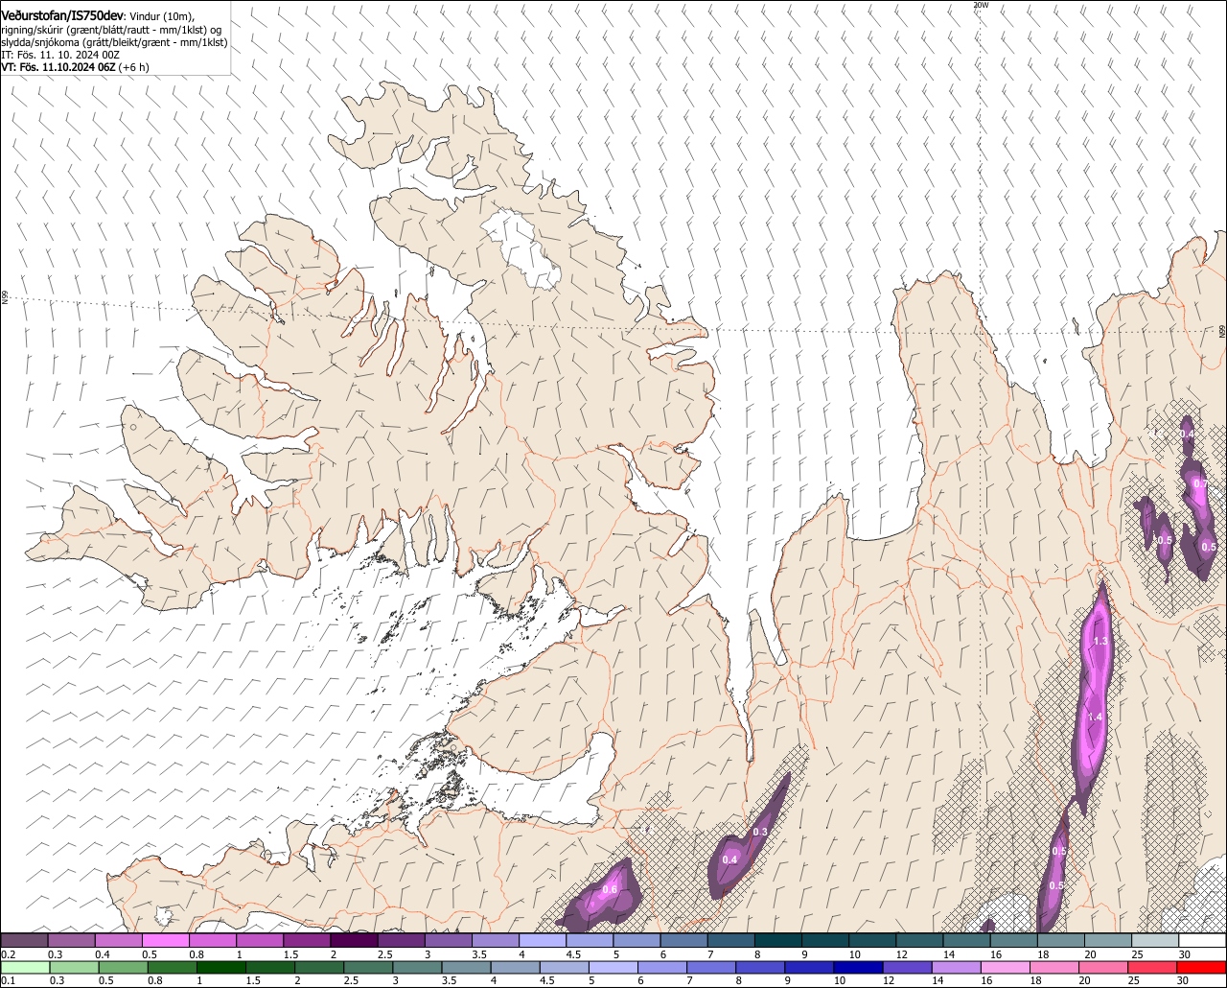Pick the light lavender 4 snow legend swatch

click(543, 941)
